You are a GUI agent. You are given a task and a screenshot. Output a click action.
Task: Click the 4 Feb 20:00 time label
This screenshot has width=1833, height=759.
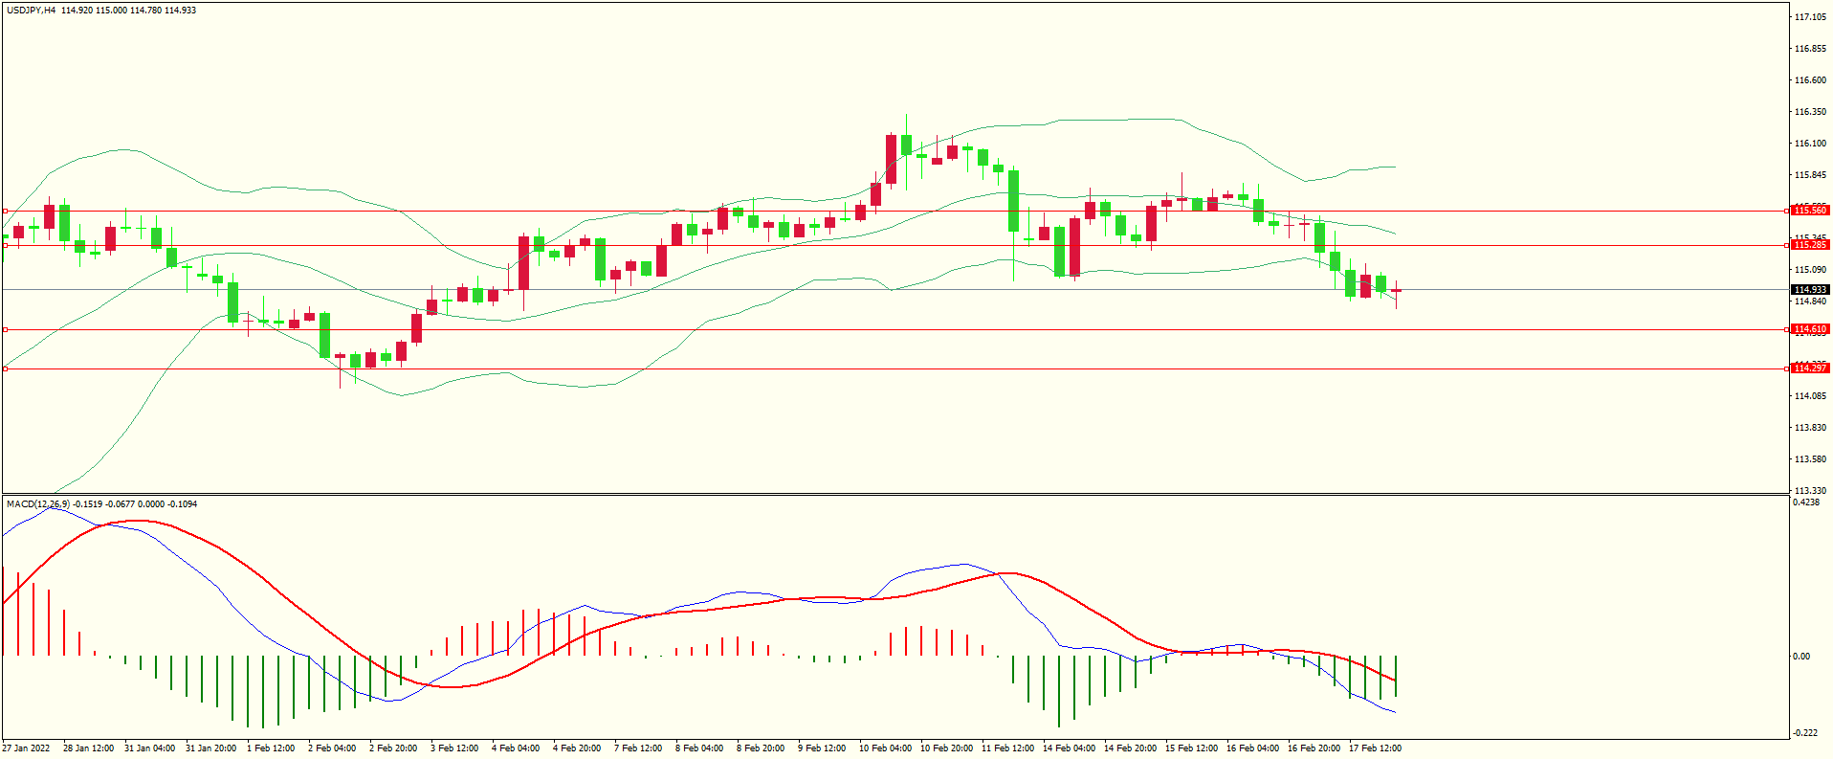(577, 748)
